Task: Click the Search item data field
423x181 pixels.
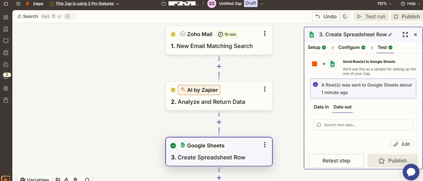Action: (363, 125)
